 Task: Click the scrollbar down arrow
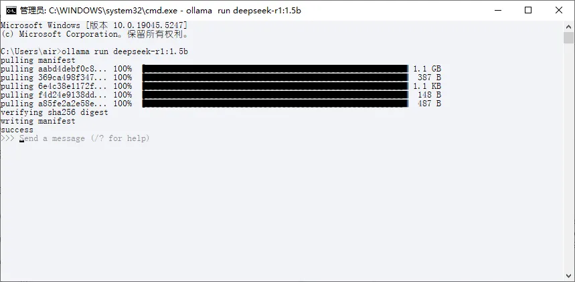(x=569, y=275)
